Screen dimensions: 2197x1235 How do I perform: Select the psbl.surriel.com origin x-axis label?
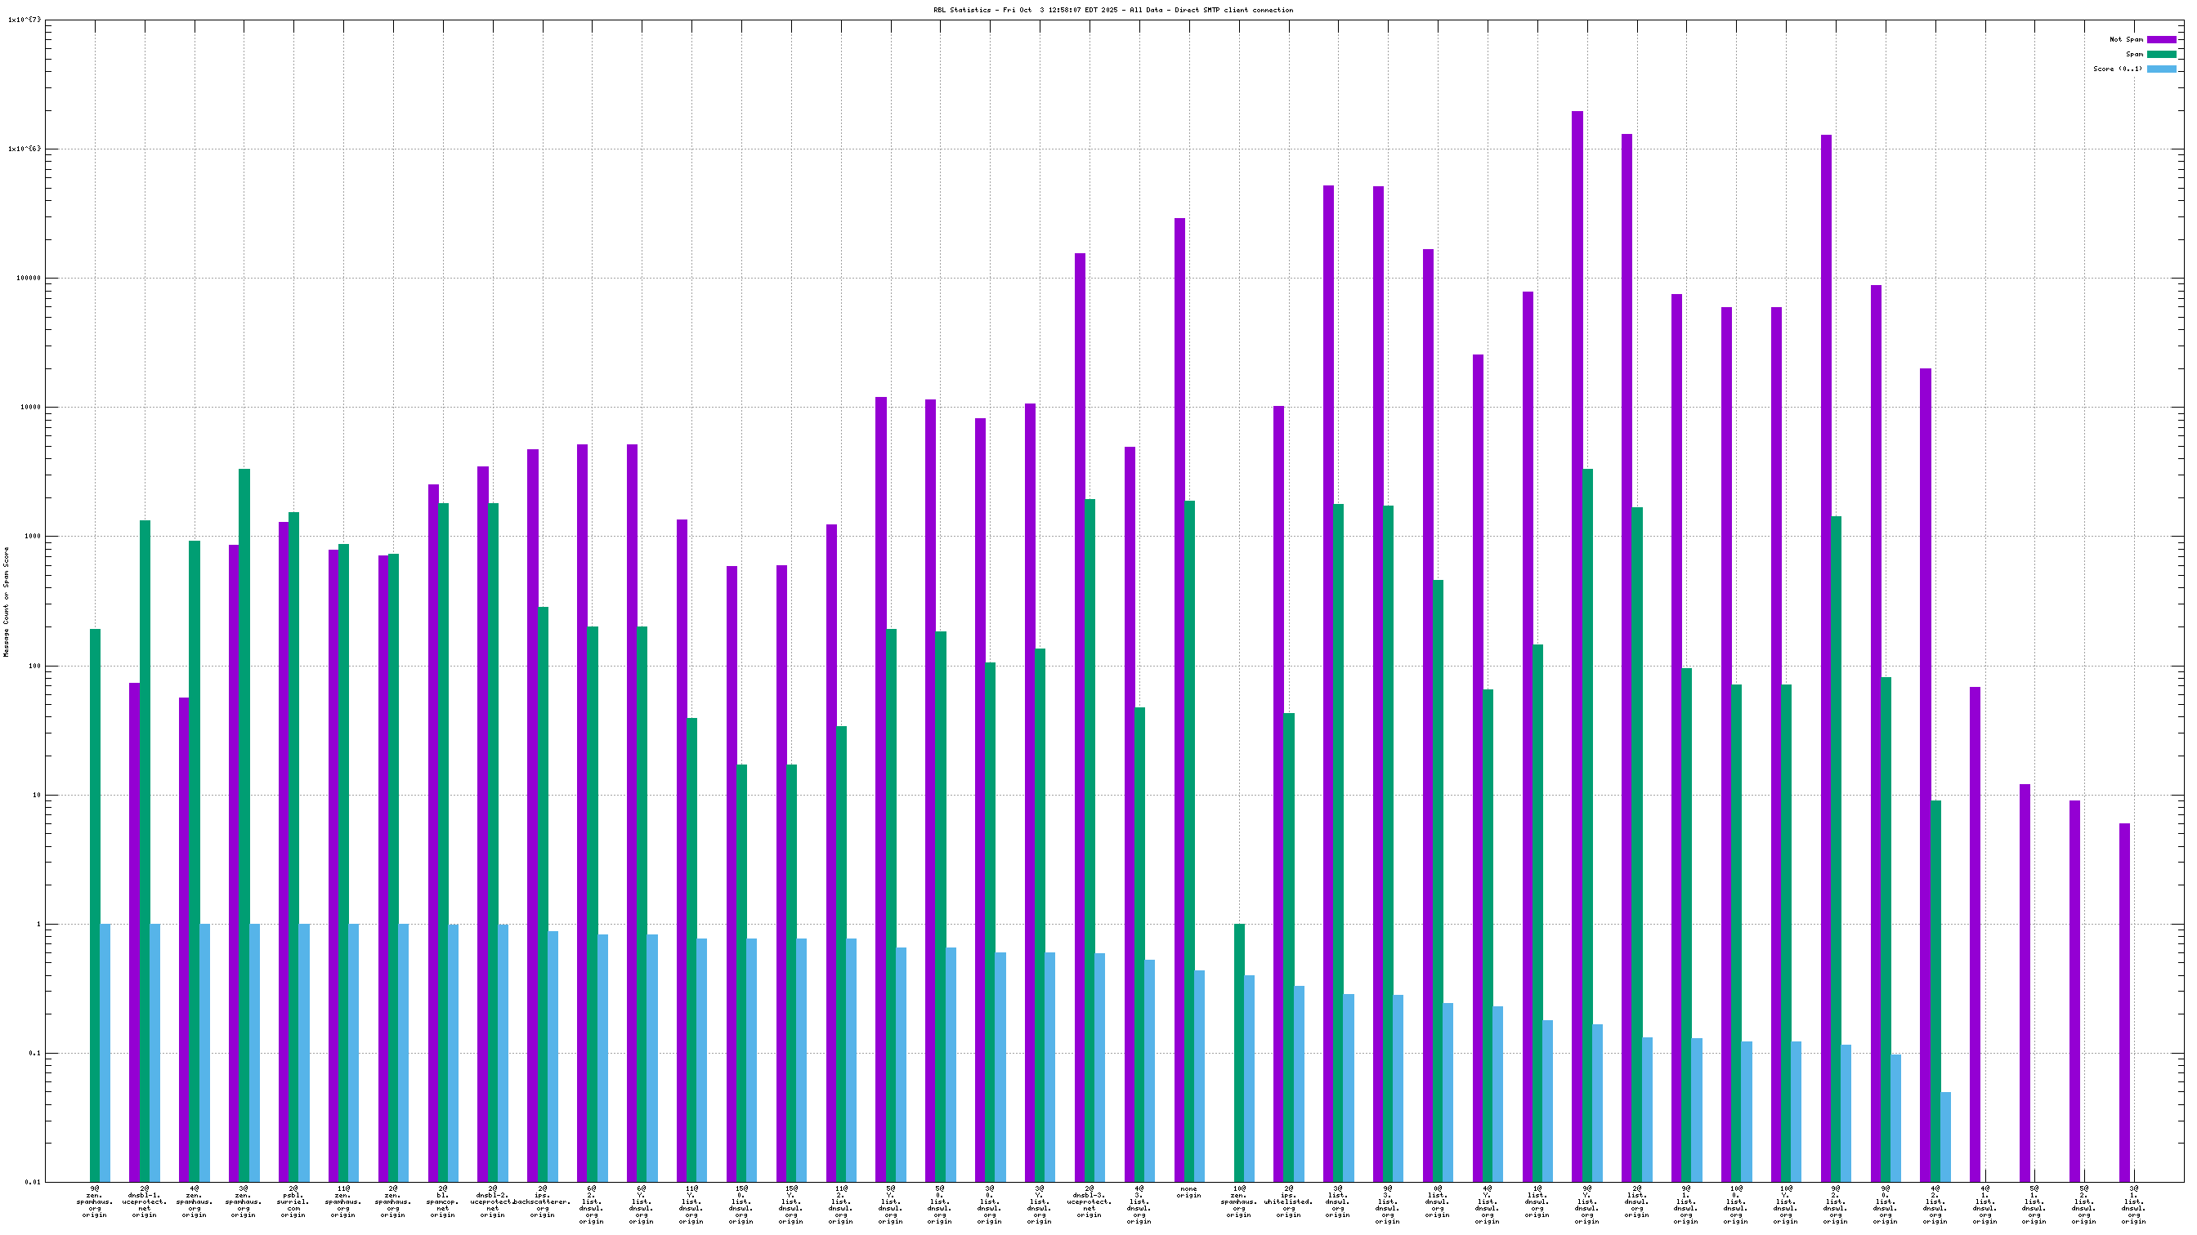coord(293,1201)
